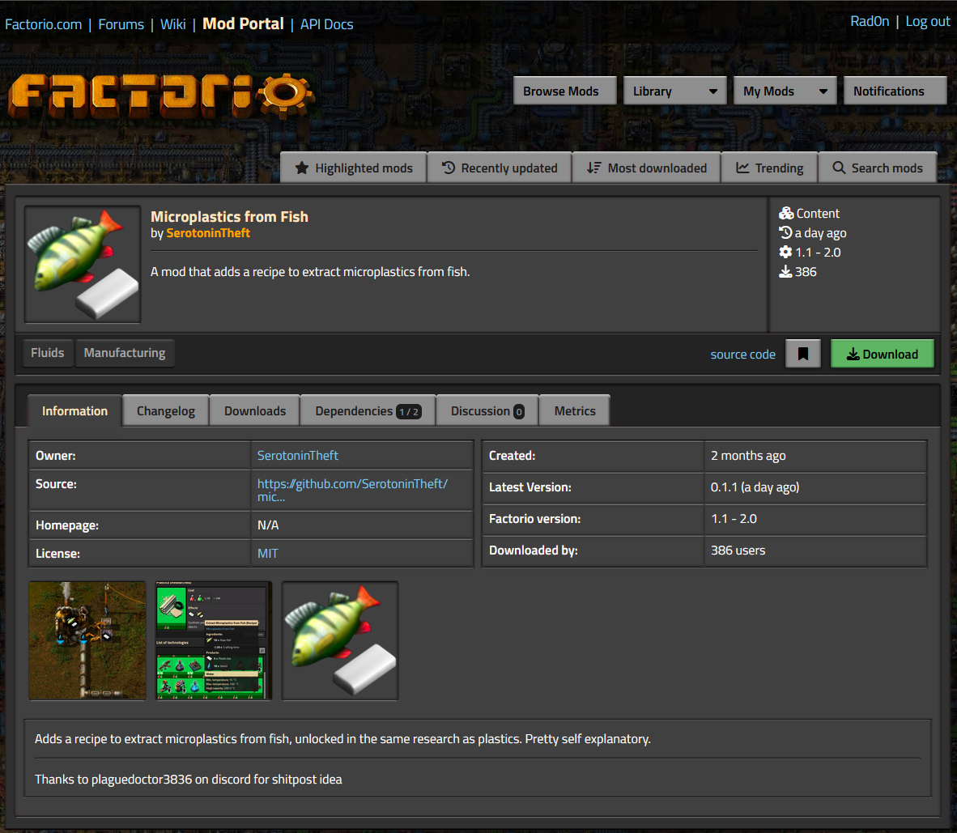This screenshot has height=833, width=957.
Task: Switch to the Dependencies tab
Action: (x=368, y=410)
